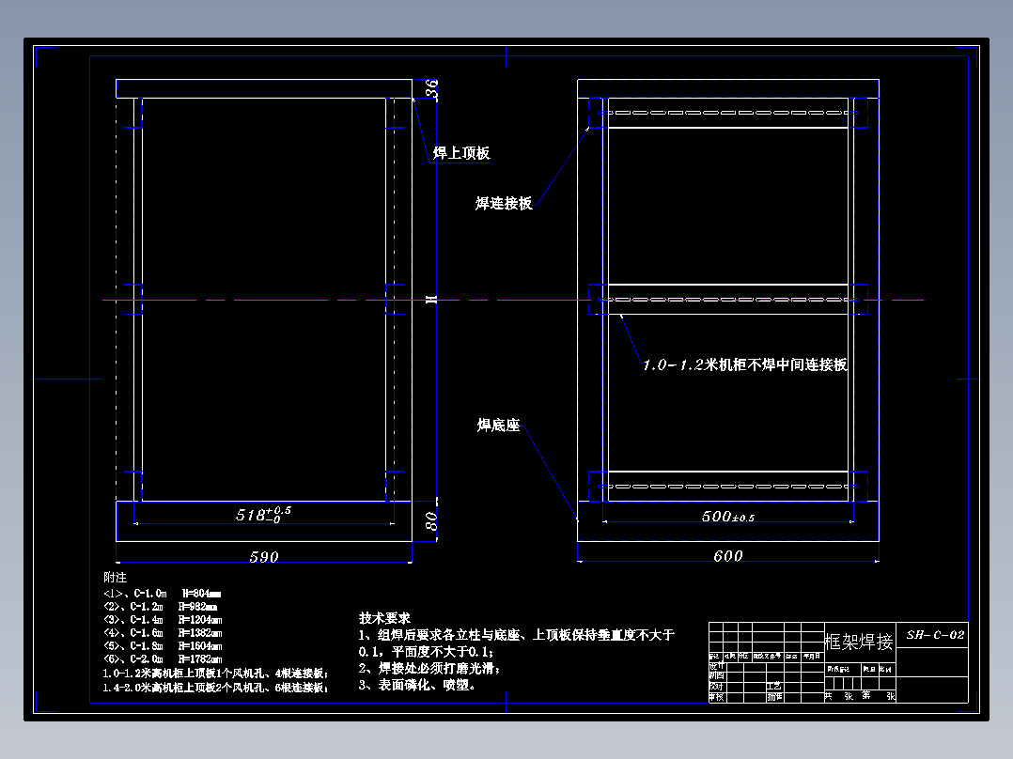1013x759 pixels.
Task: Click the 工艺 cell in title block
Action: point(773,686)
